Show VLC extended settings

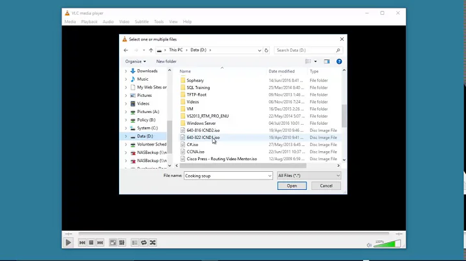(x=122, y=243)
